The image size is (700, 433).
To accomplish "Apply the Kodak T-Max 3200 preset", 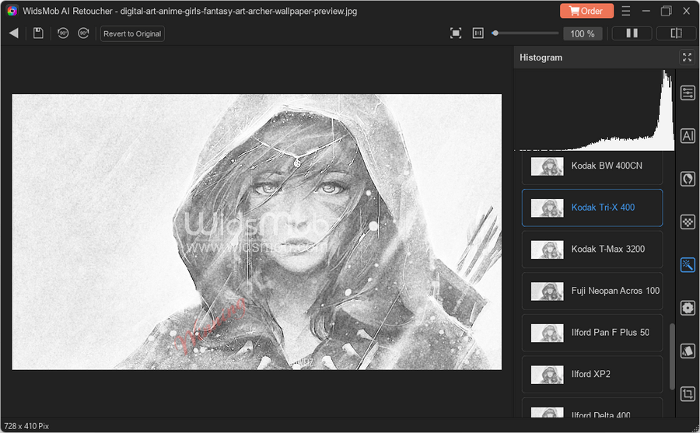I will tap(592, 249).
